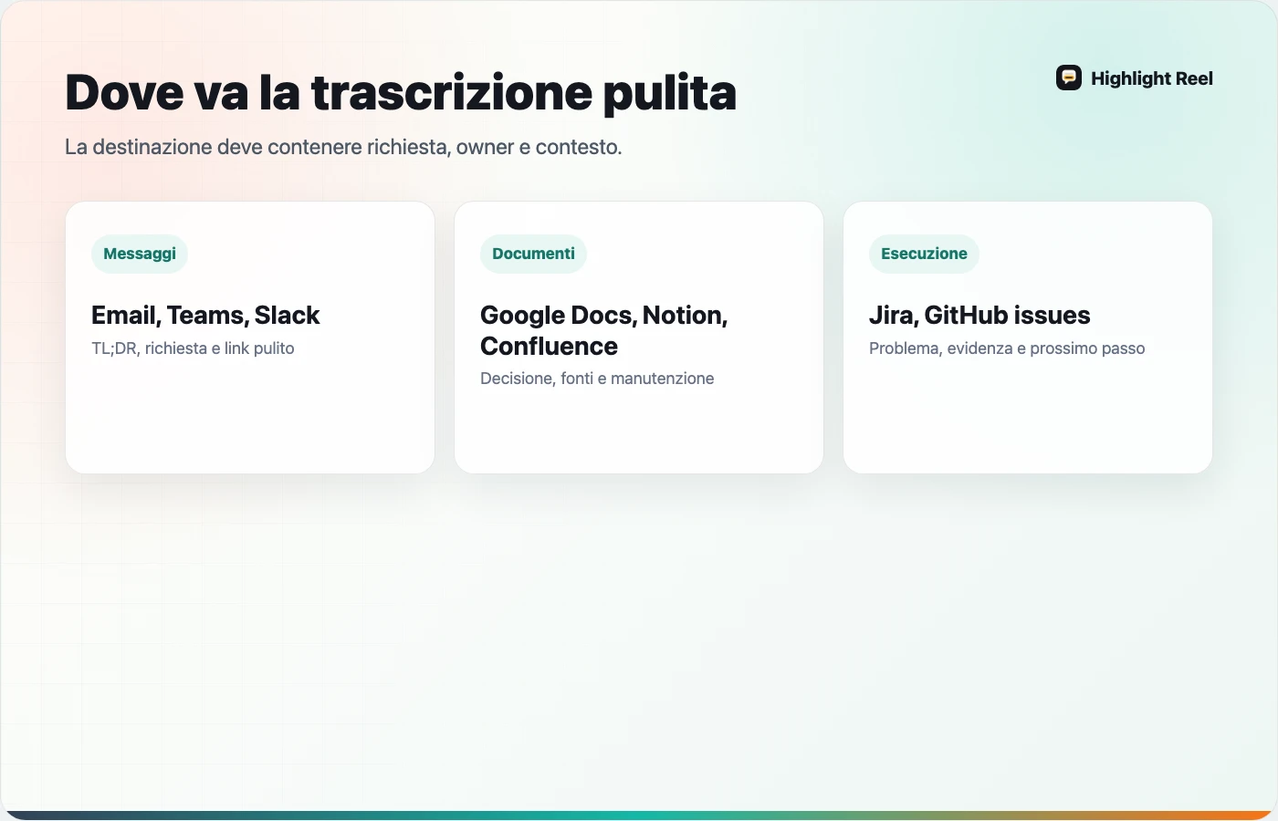Open the Email, Teams, Slack card title
The height and width of the screenshot is (821, 1278).
click(205, 315)
